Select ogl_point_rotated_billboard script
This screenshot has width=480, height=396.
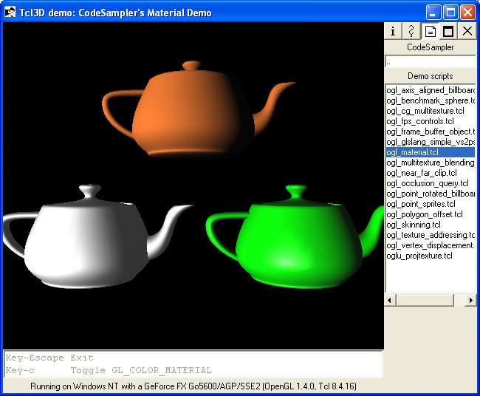(431, 194)
